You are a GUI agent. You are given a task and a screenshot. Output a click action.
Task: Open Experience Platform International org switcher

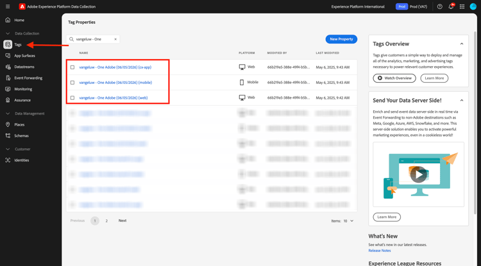click(358, 6)
